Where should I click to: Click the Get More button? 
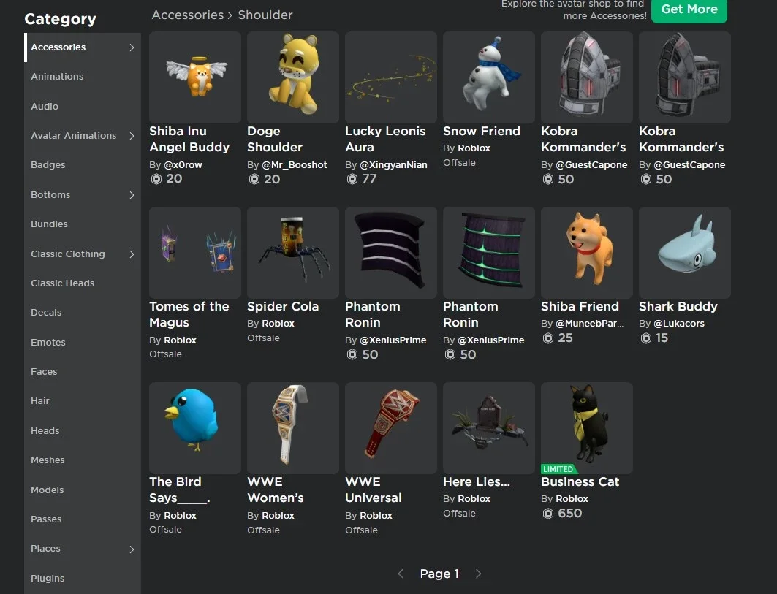[689, 10]
